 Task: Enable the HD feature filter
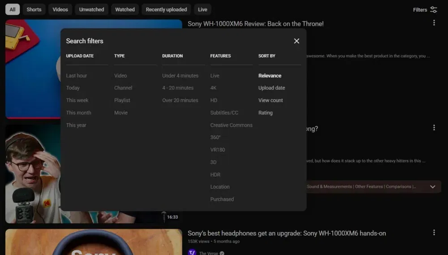[x=214, y=100]
